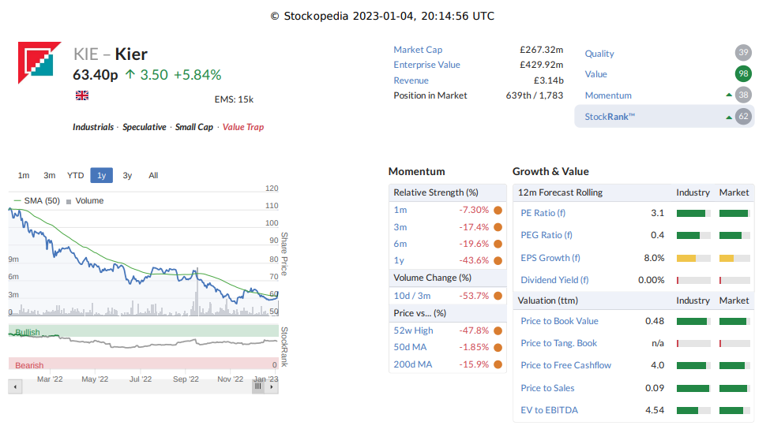Click the orange dot beside 6m relative strength
Viewport: 770px width, 433px height.
[x=498, y=244]
